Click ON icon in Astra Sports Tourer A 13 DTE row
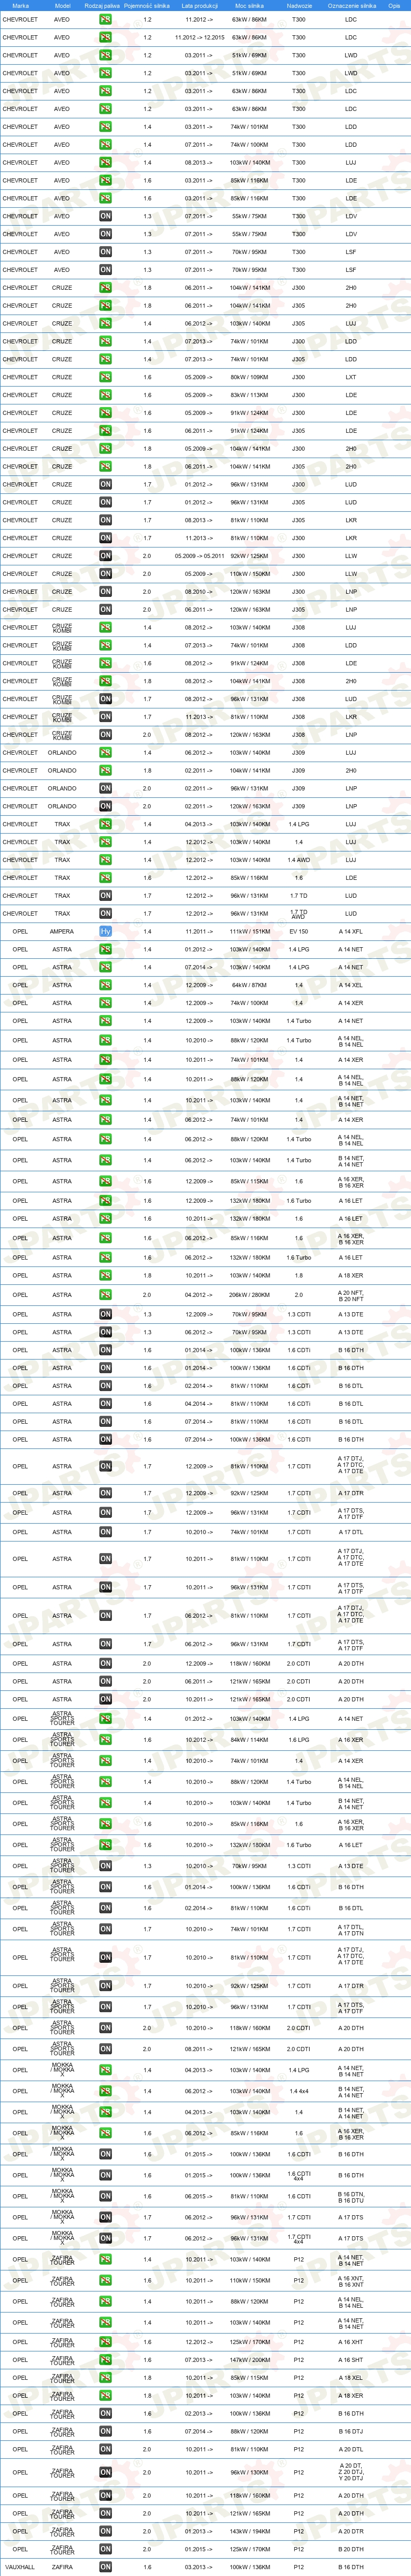The image size is (411, 2576). pyautogui.click(x=105, y=1866)
